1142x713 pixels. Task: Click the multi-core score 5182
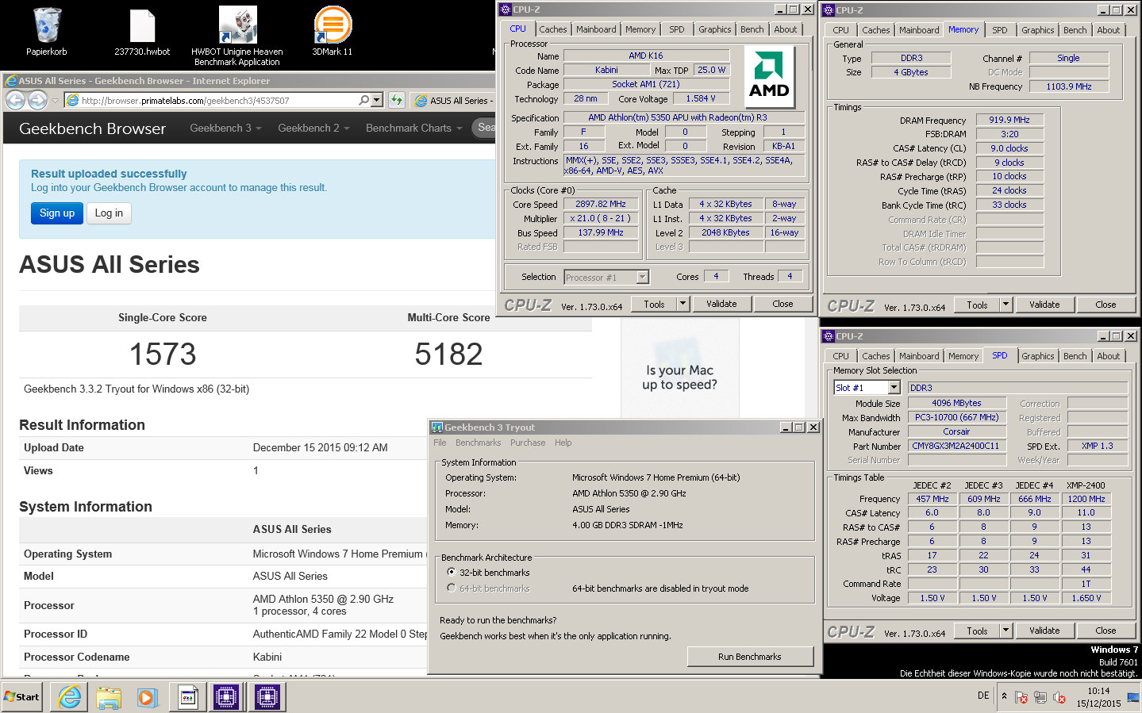point(448,354)
